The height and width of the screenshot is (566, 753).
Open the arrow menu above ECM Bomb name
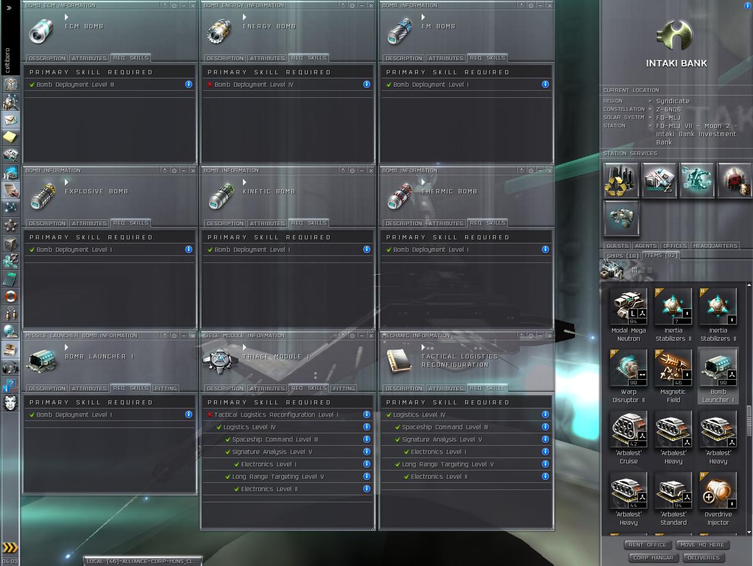pos(67,17)
